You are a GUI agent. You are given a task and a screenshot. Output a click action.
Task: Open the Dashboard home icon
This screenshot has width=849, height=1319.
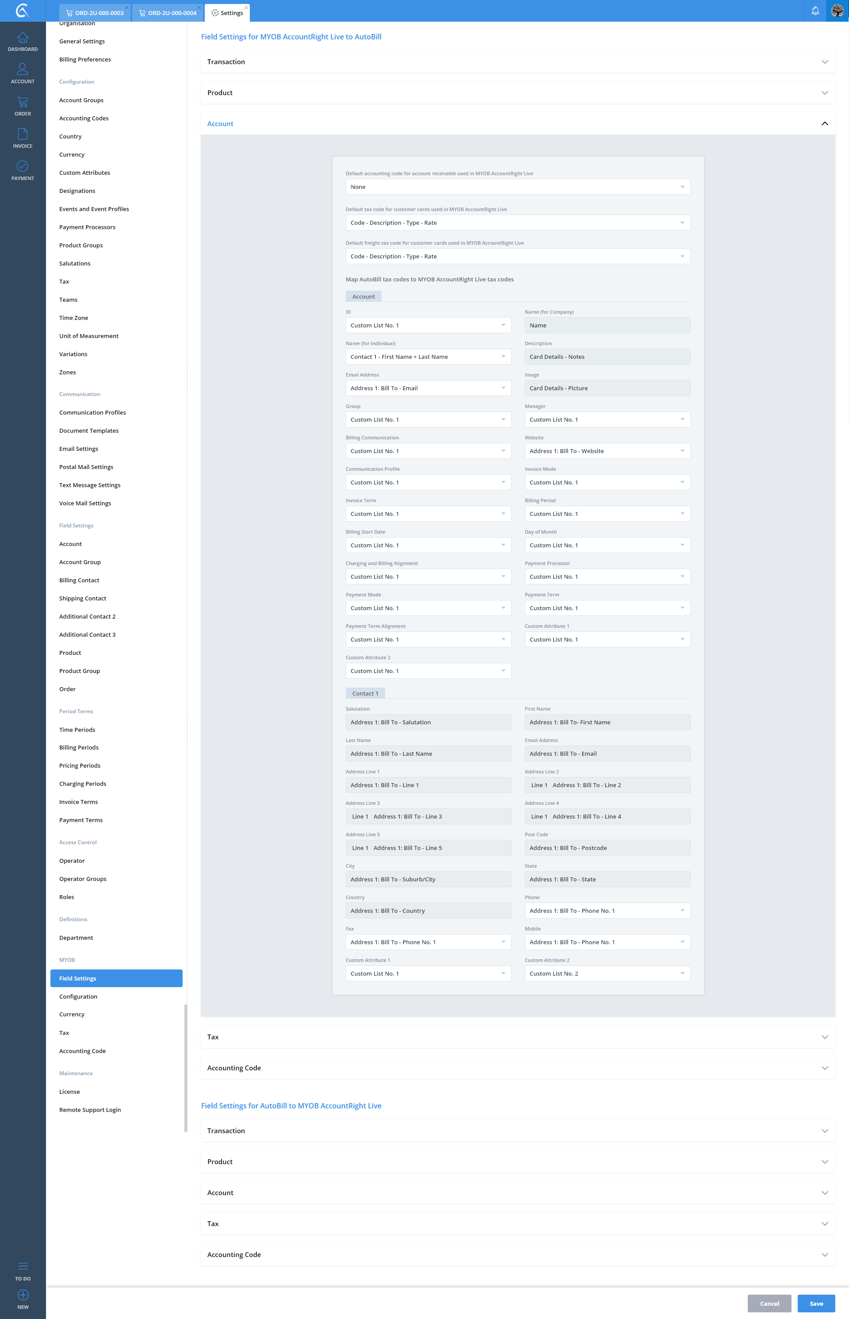coord(23,38)
